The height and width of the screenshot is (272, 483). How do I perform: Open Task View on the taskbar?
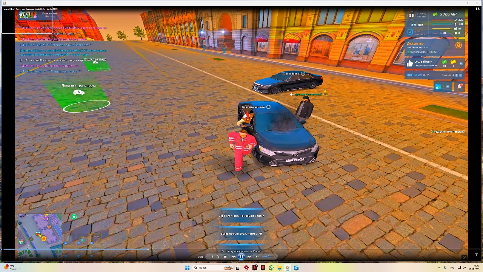pos(238,267)
